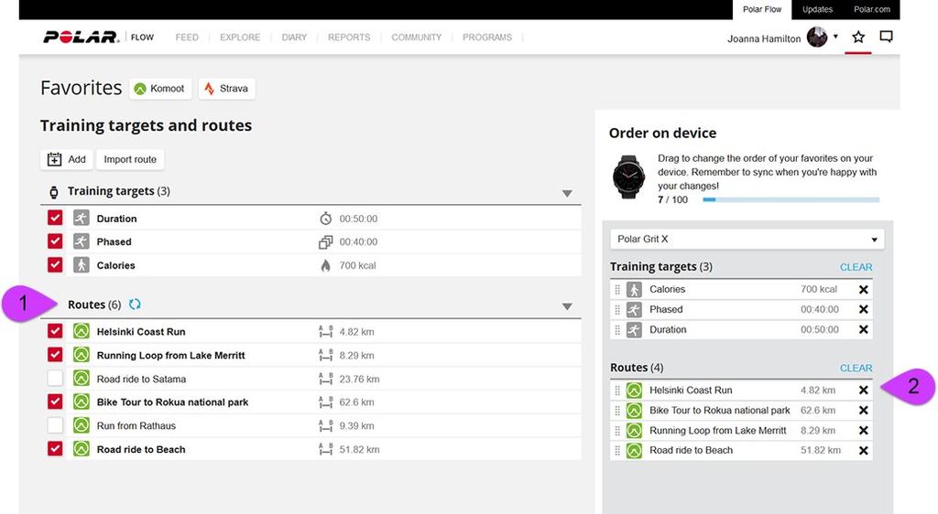Switch to the Updates top tab
938x514 pixels.
pos(817,9)
